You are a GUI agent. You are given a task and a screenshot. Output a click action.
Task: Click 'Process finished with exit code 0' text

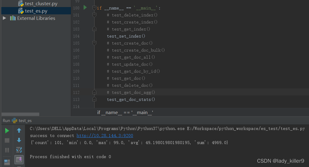click(x=70, y=157)
